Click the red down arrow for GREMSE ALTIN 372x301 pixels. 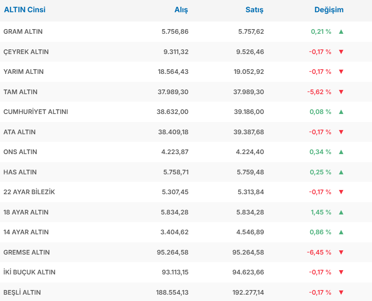tap(341, 252)
